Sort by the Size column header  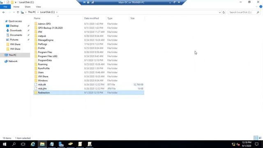point(132,18)
